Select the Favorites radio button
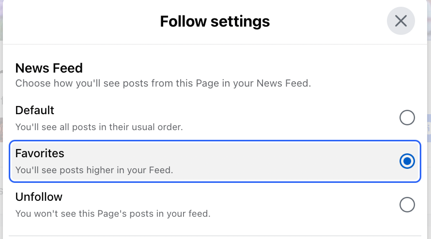Image resolution: width=431 pixels, height=239 pixels. coord(407,161)
